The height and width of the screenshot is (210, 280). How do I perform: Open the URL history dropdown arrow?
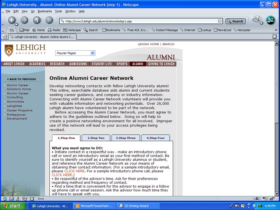[x=220, y=21]
